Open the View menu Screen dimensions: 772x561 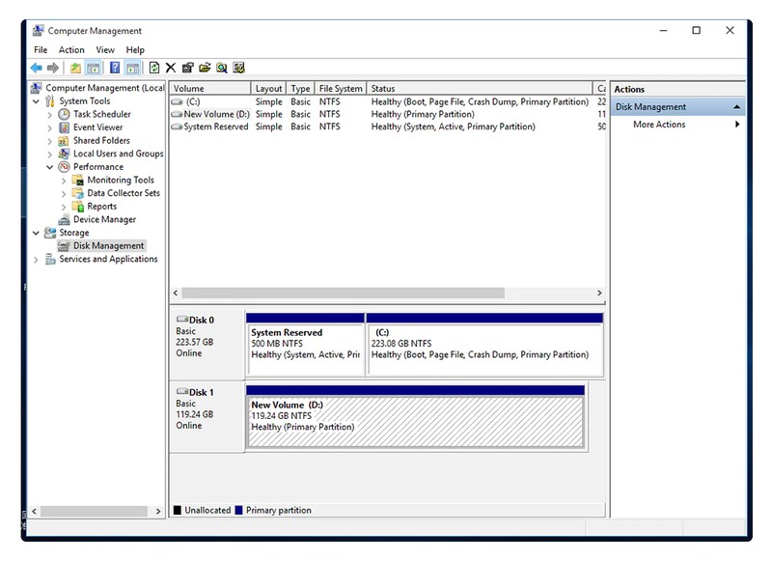point(105,50)
